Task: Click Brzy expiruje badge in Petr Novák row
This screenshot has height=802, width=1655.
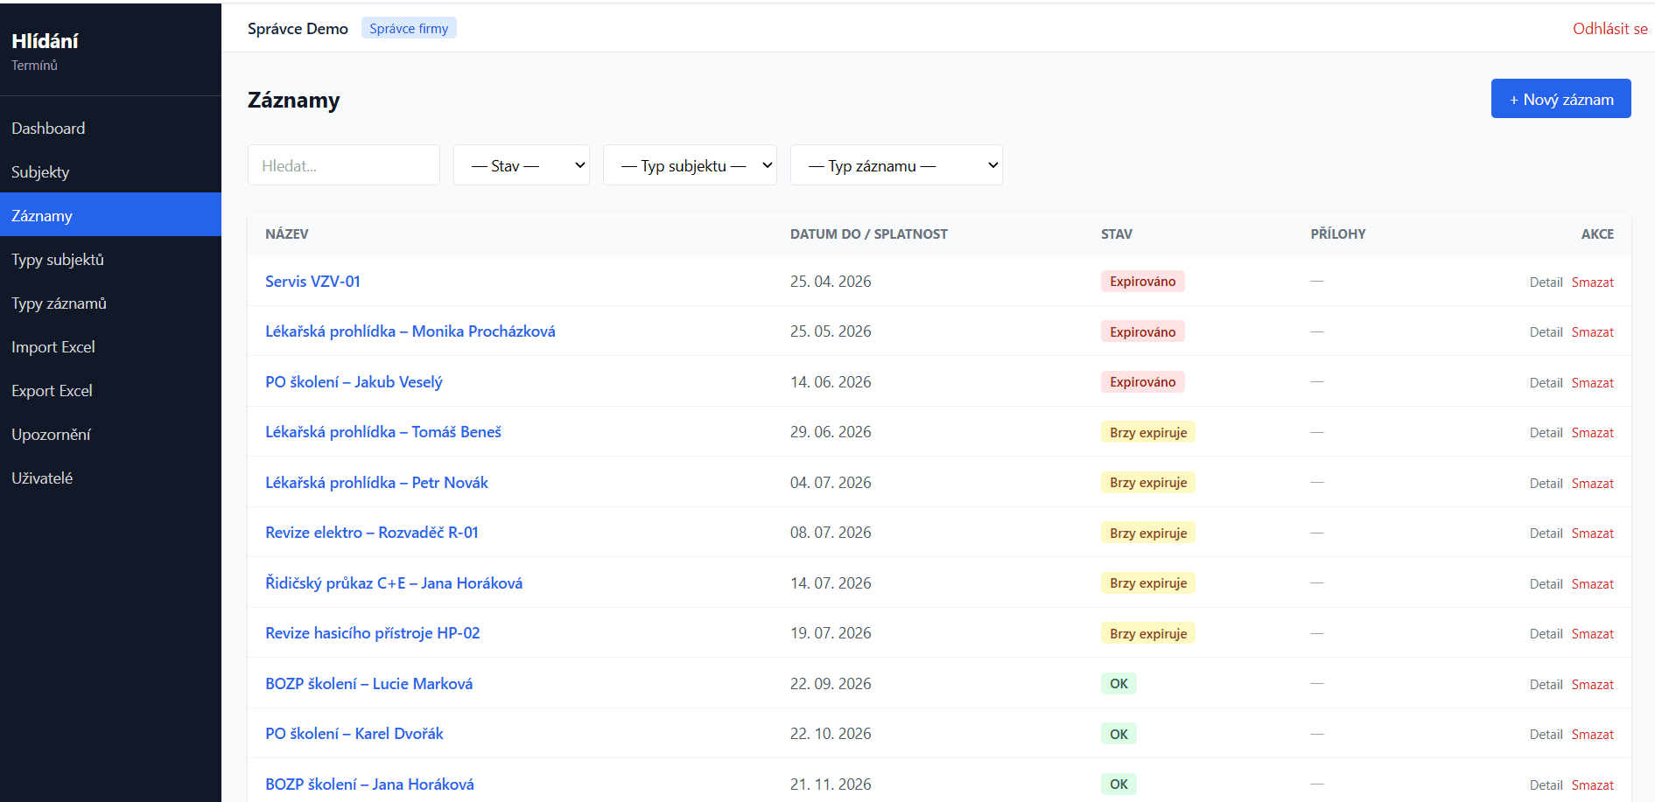Action: [1148, 483]
